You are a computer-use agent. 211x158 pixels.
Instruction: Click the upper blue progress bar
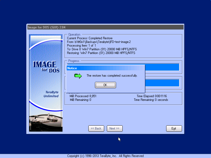[x=162, y=67]
